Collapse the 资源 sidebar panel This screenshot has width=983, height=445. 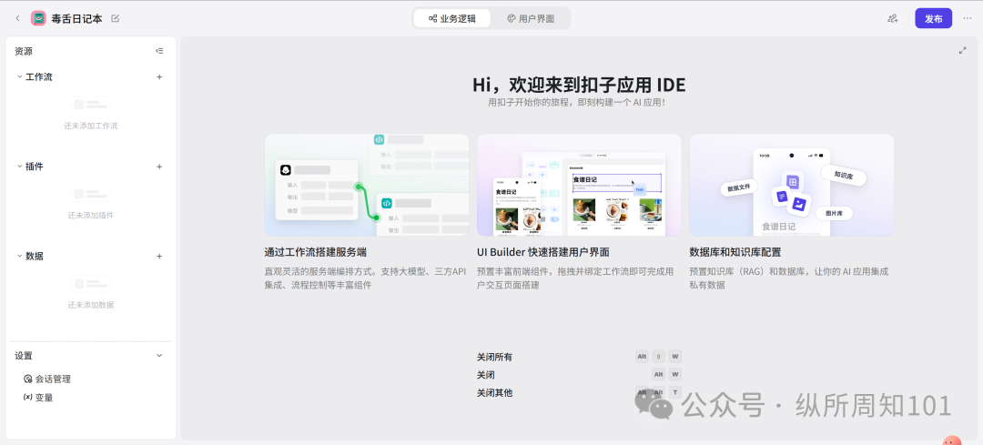(159, 51)
